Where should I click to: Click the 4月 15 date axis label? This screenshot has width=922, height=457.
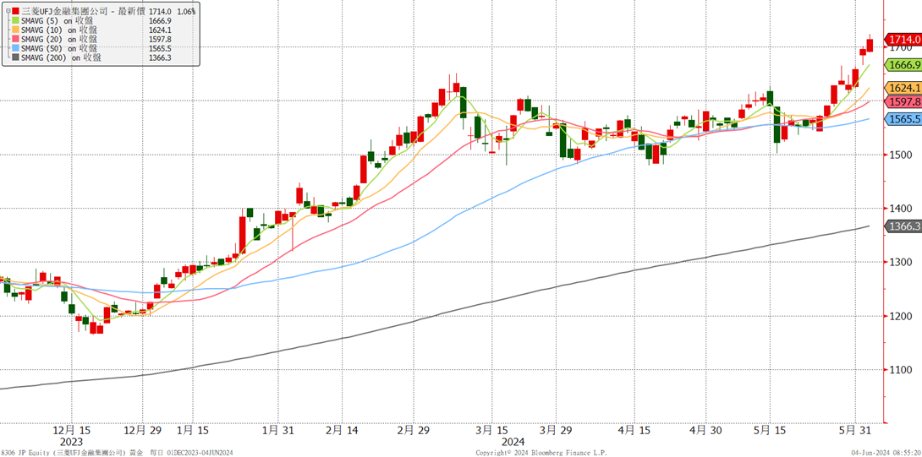[x=634, y=430]
